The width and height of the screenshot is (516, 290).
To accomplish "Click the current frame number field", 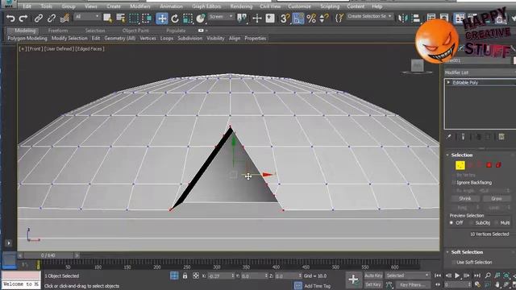I will (458, 284).
